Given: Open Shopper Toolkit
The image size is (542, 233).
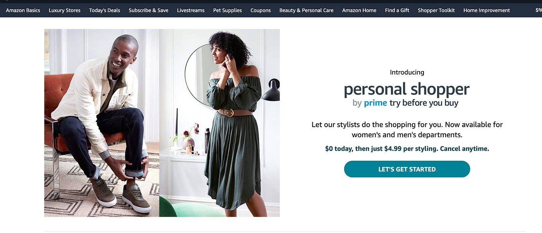Looking at the screenshot, I should coord(436,10).
